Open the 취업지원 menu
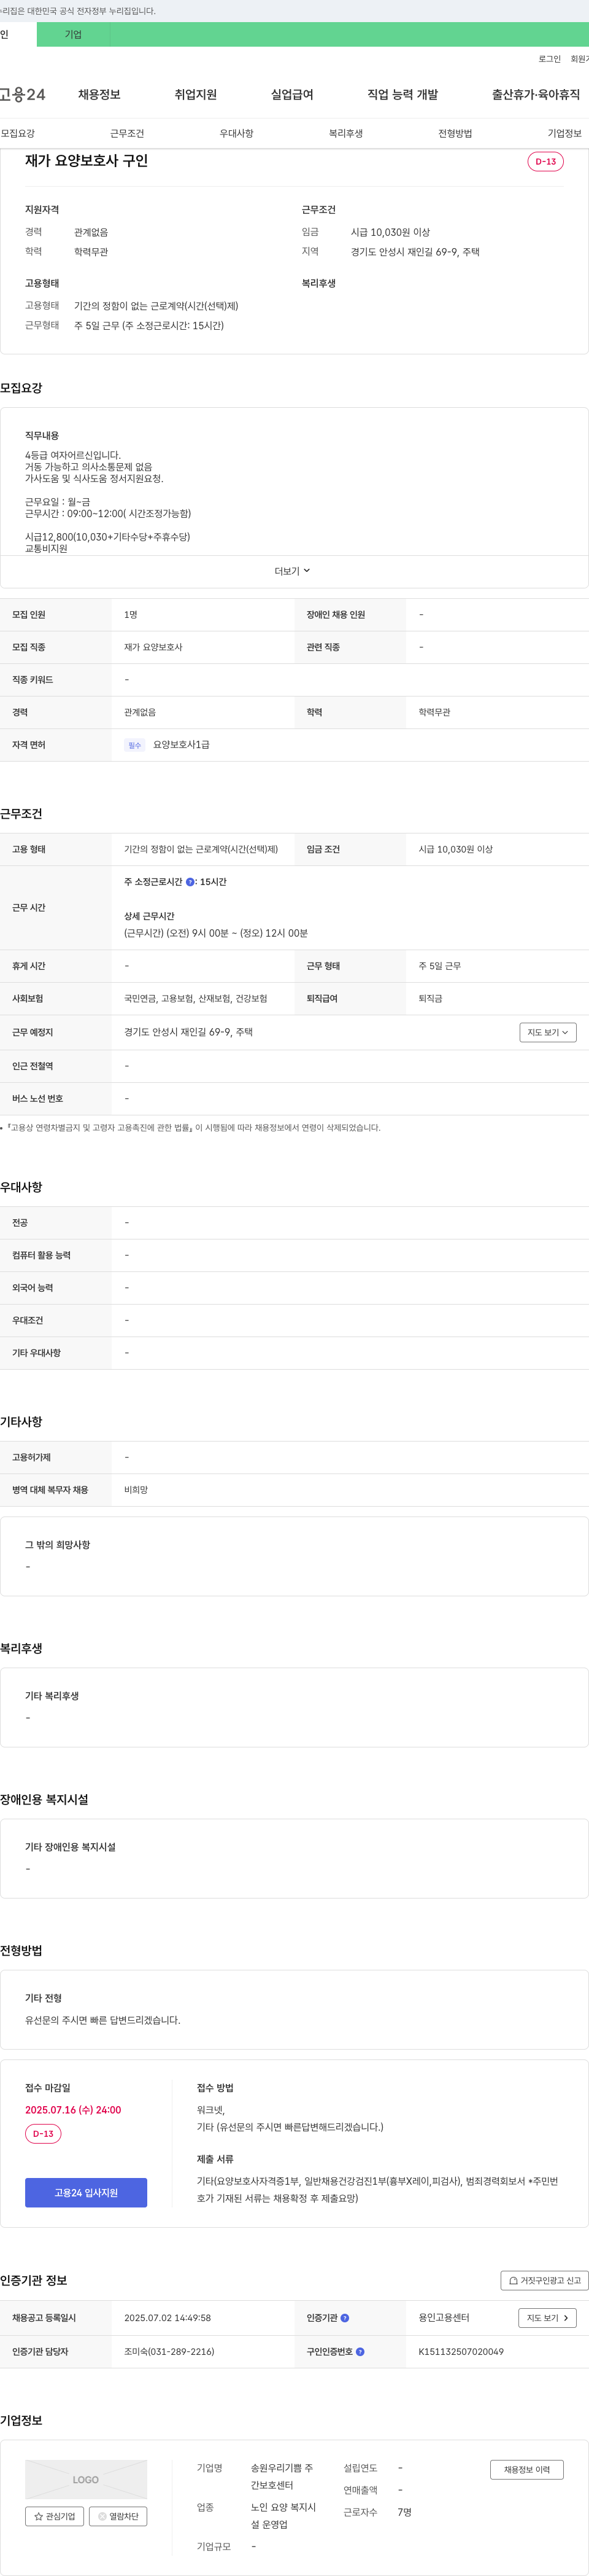The height and width of the screenshot is (2576, 589). 196,95
